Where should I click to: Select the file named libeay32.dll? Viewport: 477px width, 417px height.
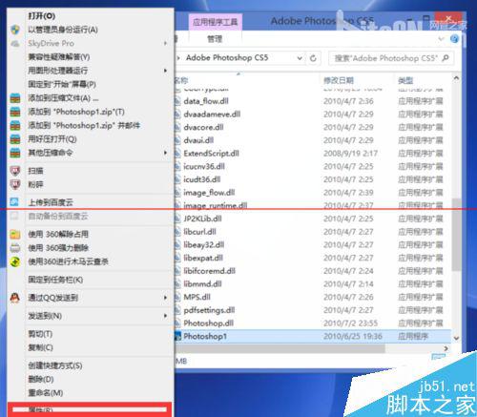coord(204,245)
